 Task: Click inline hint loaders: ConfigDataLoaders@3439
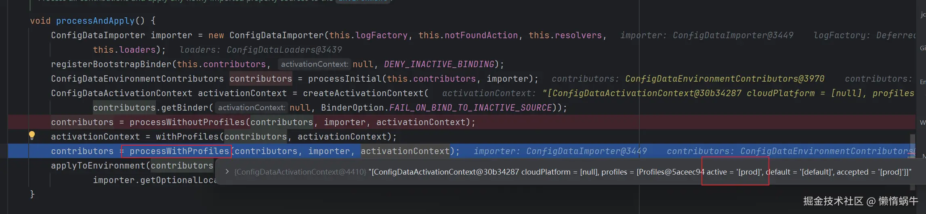pos(260,49)
